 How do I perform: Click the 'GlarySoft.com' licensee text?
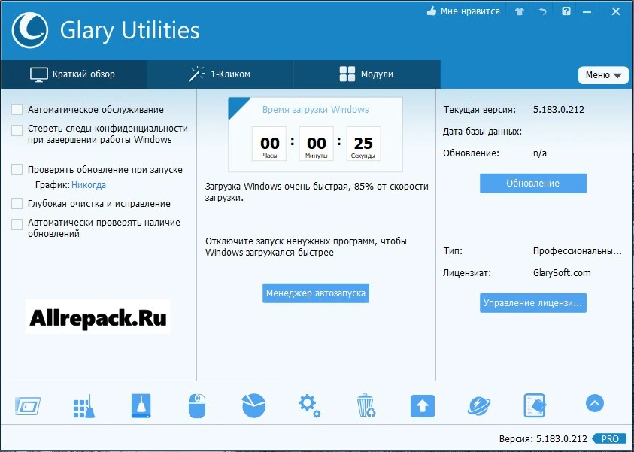[x=562, y=273]
